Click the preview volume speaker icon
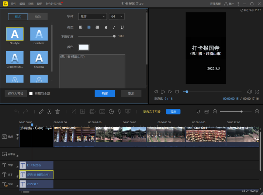 tap(250, 92)
